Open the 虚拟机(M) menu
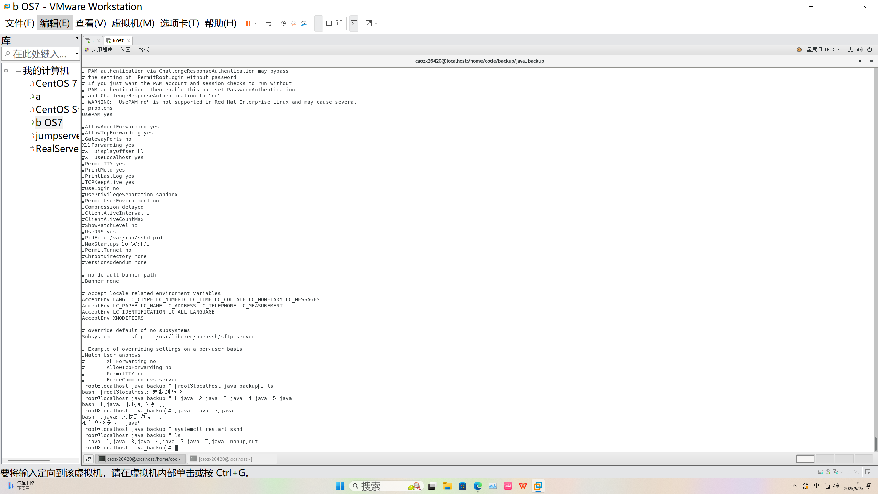Image resolution: width=878 pixels, height=494 pixels. click(x=133, y=23)
